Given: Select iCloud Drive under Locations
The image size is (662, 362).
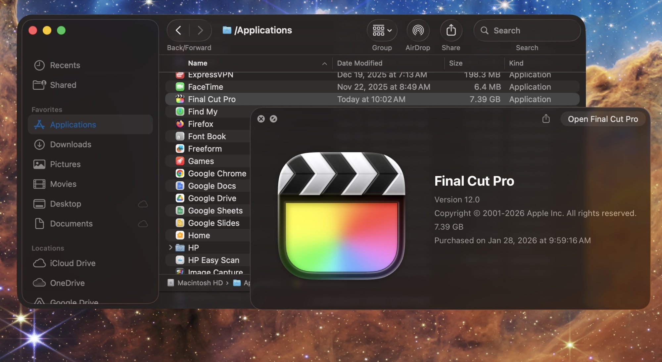Looking at the screenshot, I should click(72, 263).
